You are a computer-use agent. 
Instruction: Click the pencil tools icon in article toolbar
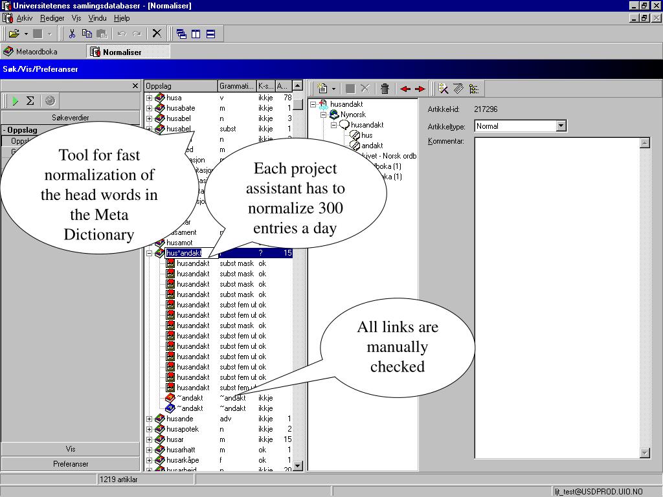pyautogui.click(x=443, y=89)
